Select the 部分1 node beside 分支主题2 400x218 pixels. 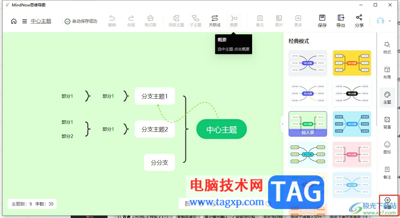point(108,129)
